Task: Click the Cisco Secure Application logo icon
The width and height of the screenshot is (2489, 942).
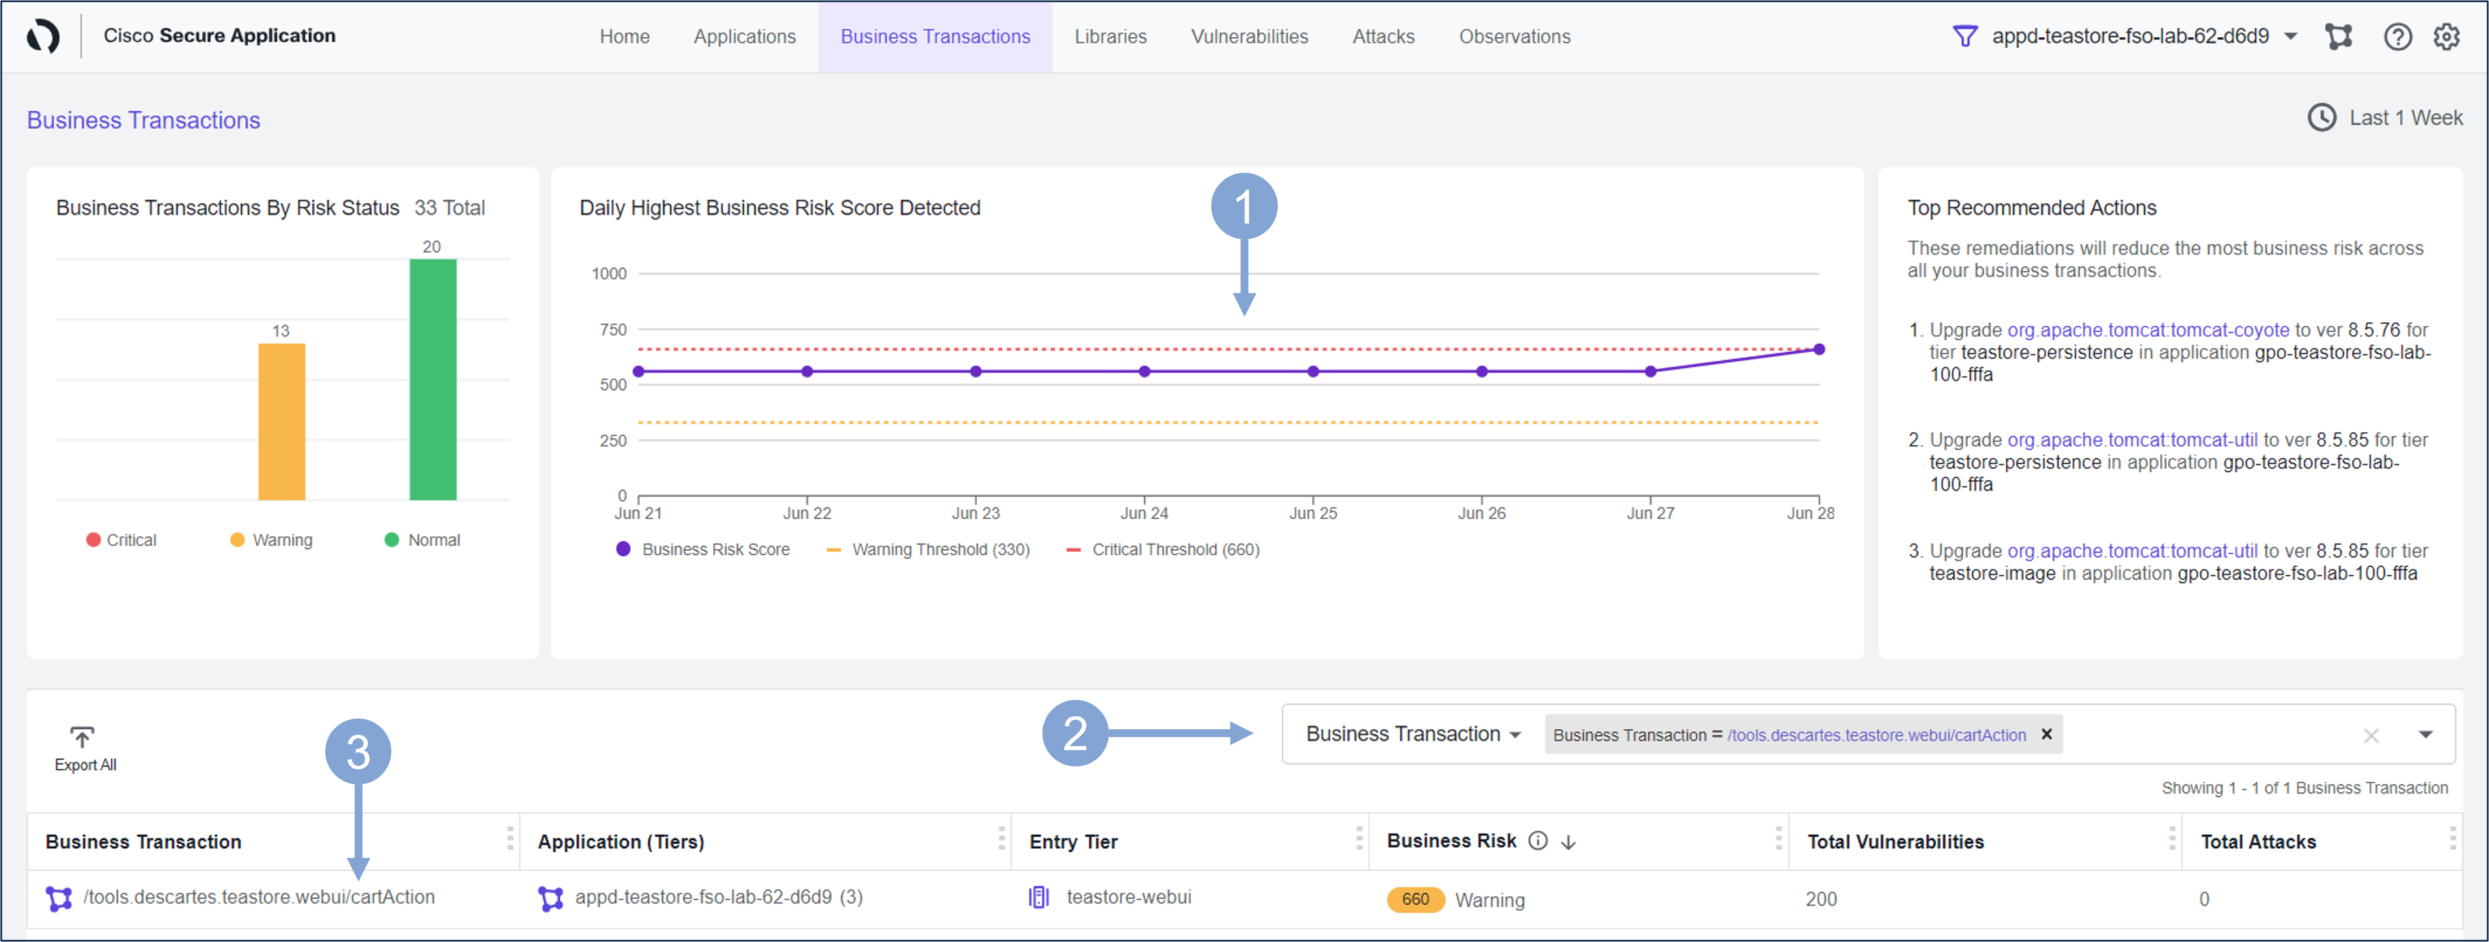Action: tap(42, 37)
